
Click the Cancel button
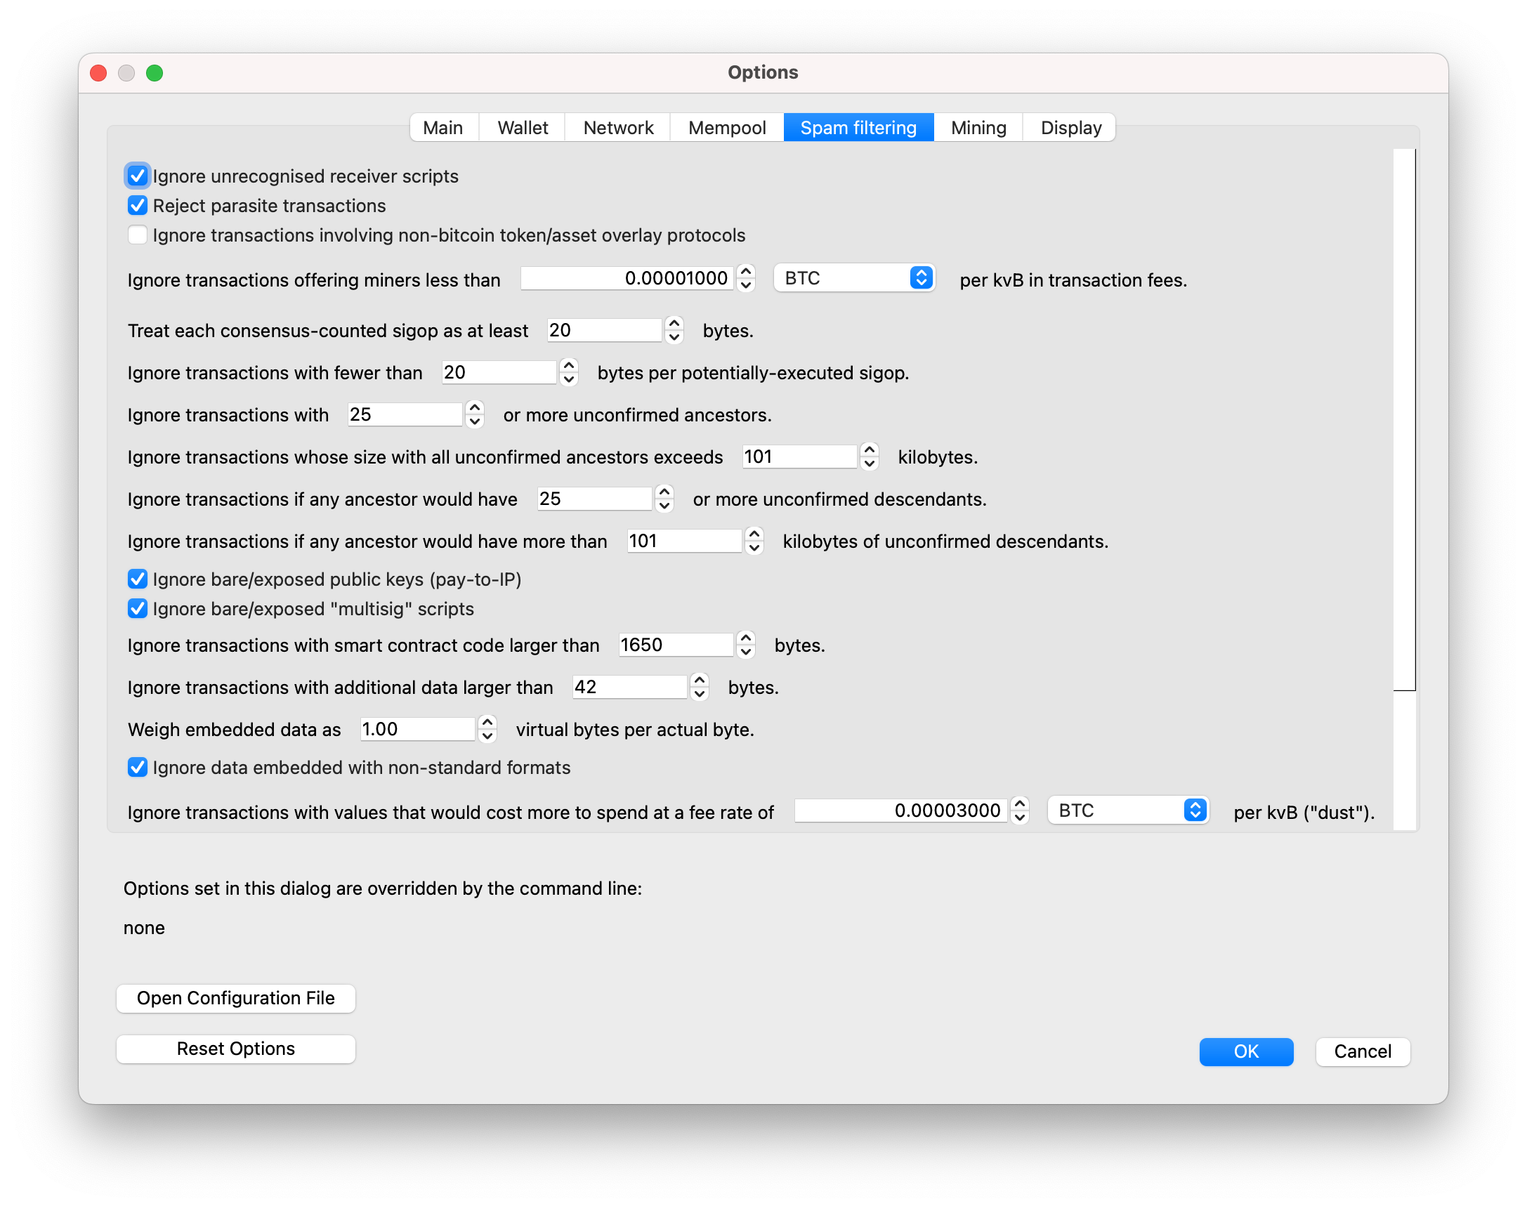(1362, 1051)
